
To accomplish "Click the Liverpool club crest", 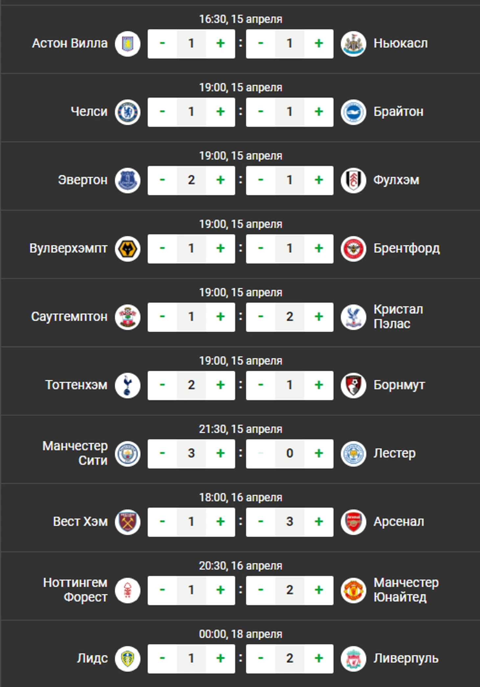I will click(353, 659).
